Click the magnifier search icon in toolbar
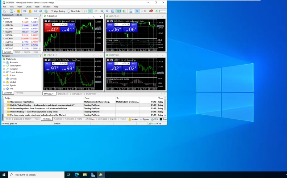287x178 pixels. [146, 11]
